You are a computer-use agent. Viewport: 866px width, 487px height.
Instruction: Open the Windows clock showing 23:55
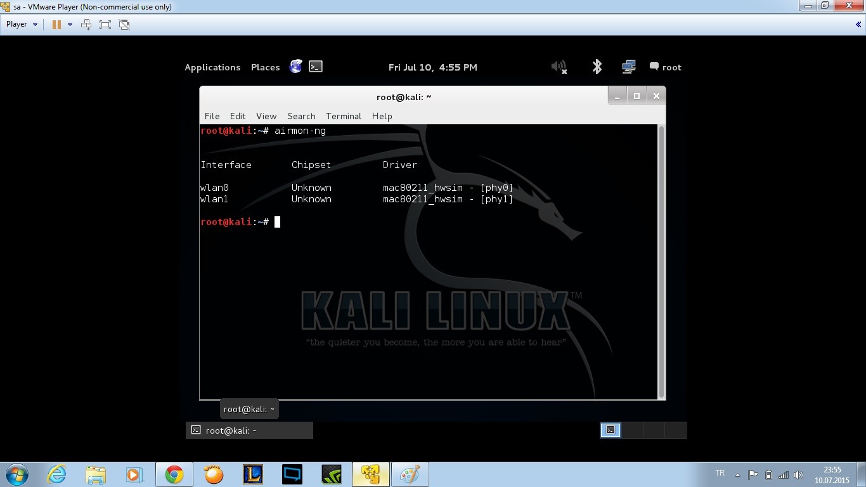tap(832, 475)
